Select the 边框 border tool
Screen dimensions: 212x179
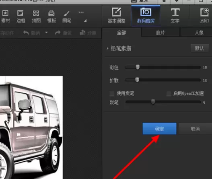click(21, 16)
